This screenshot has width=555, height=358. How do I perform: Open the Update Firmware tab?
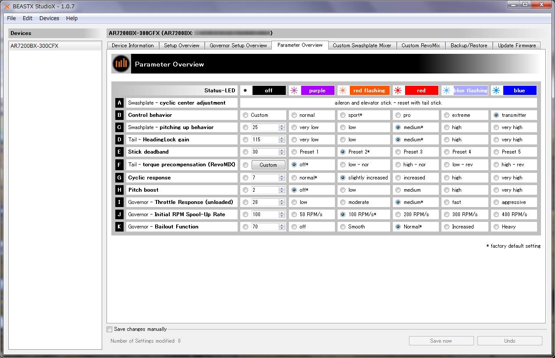pos(517,46)
